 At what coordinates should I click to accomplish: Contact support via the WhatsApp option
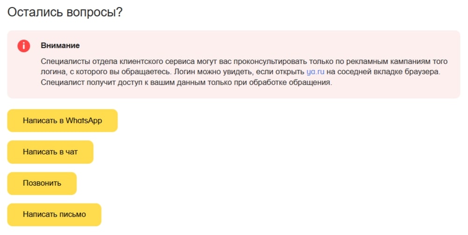click(x=62, y=121)
